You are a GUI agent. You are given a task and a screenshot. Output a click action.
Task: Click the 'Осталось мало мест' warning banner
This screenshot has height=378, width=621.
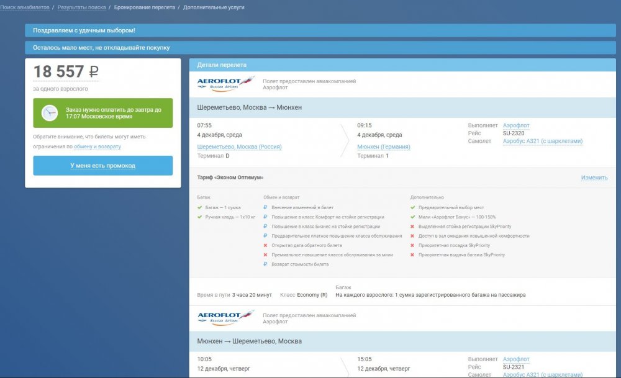[320, 48]
